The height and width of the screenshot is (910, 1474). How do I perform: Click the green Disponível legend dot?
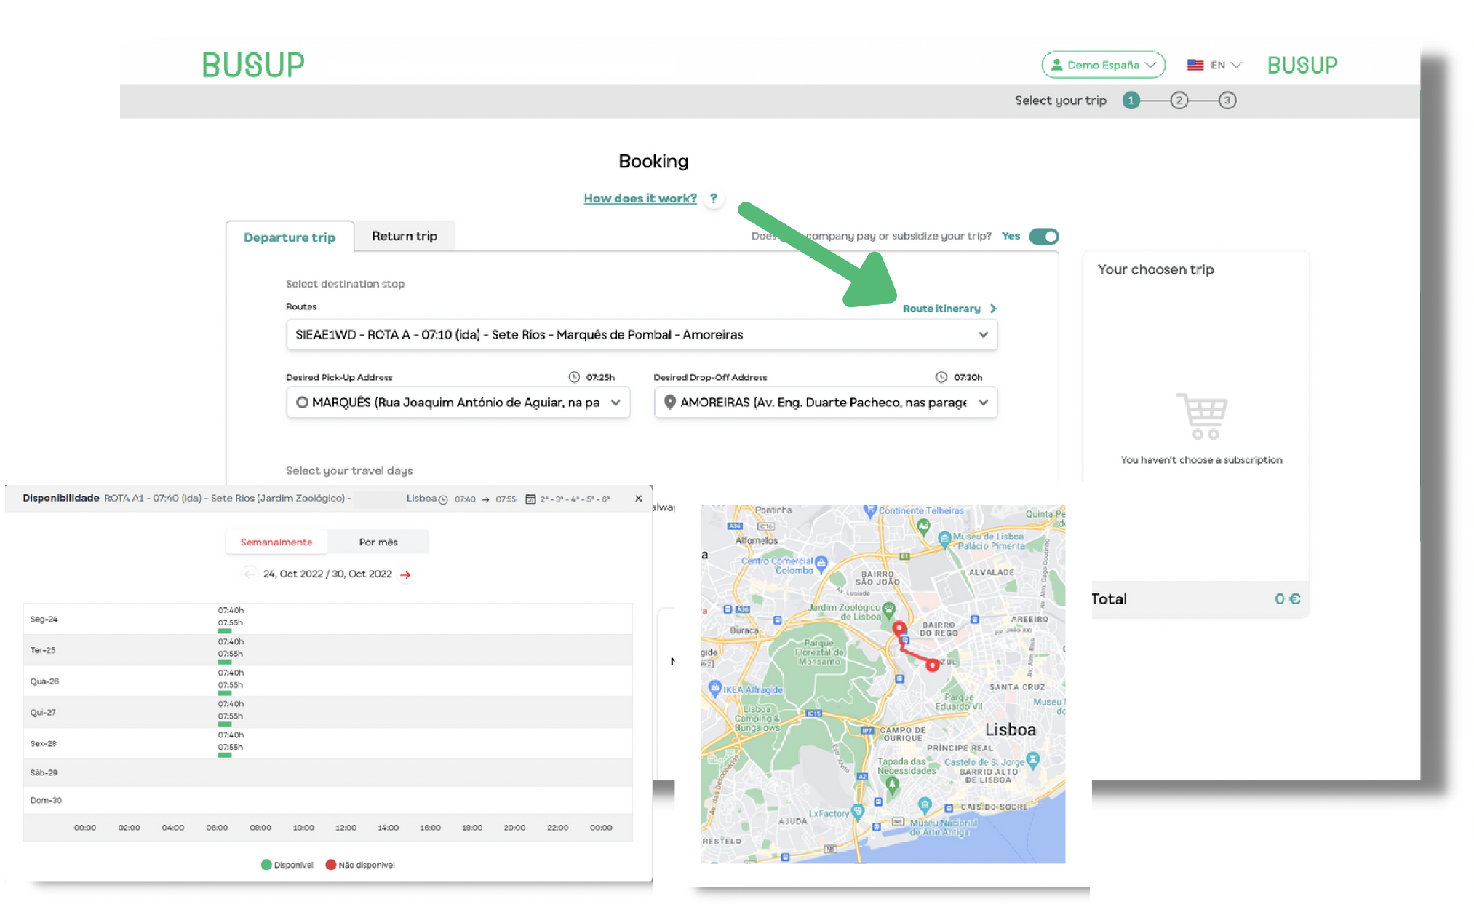(x=266, y=865)
